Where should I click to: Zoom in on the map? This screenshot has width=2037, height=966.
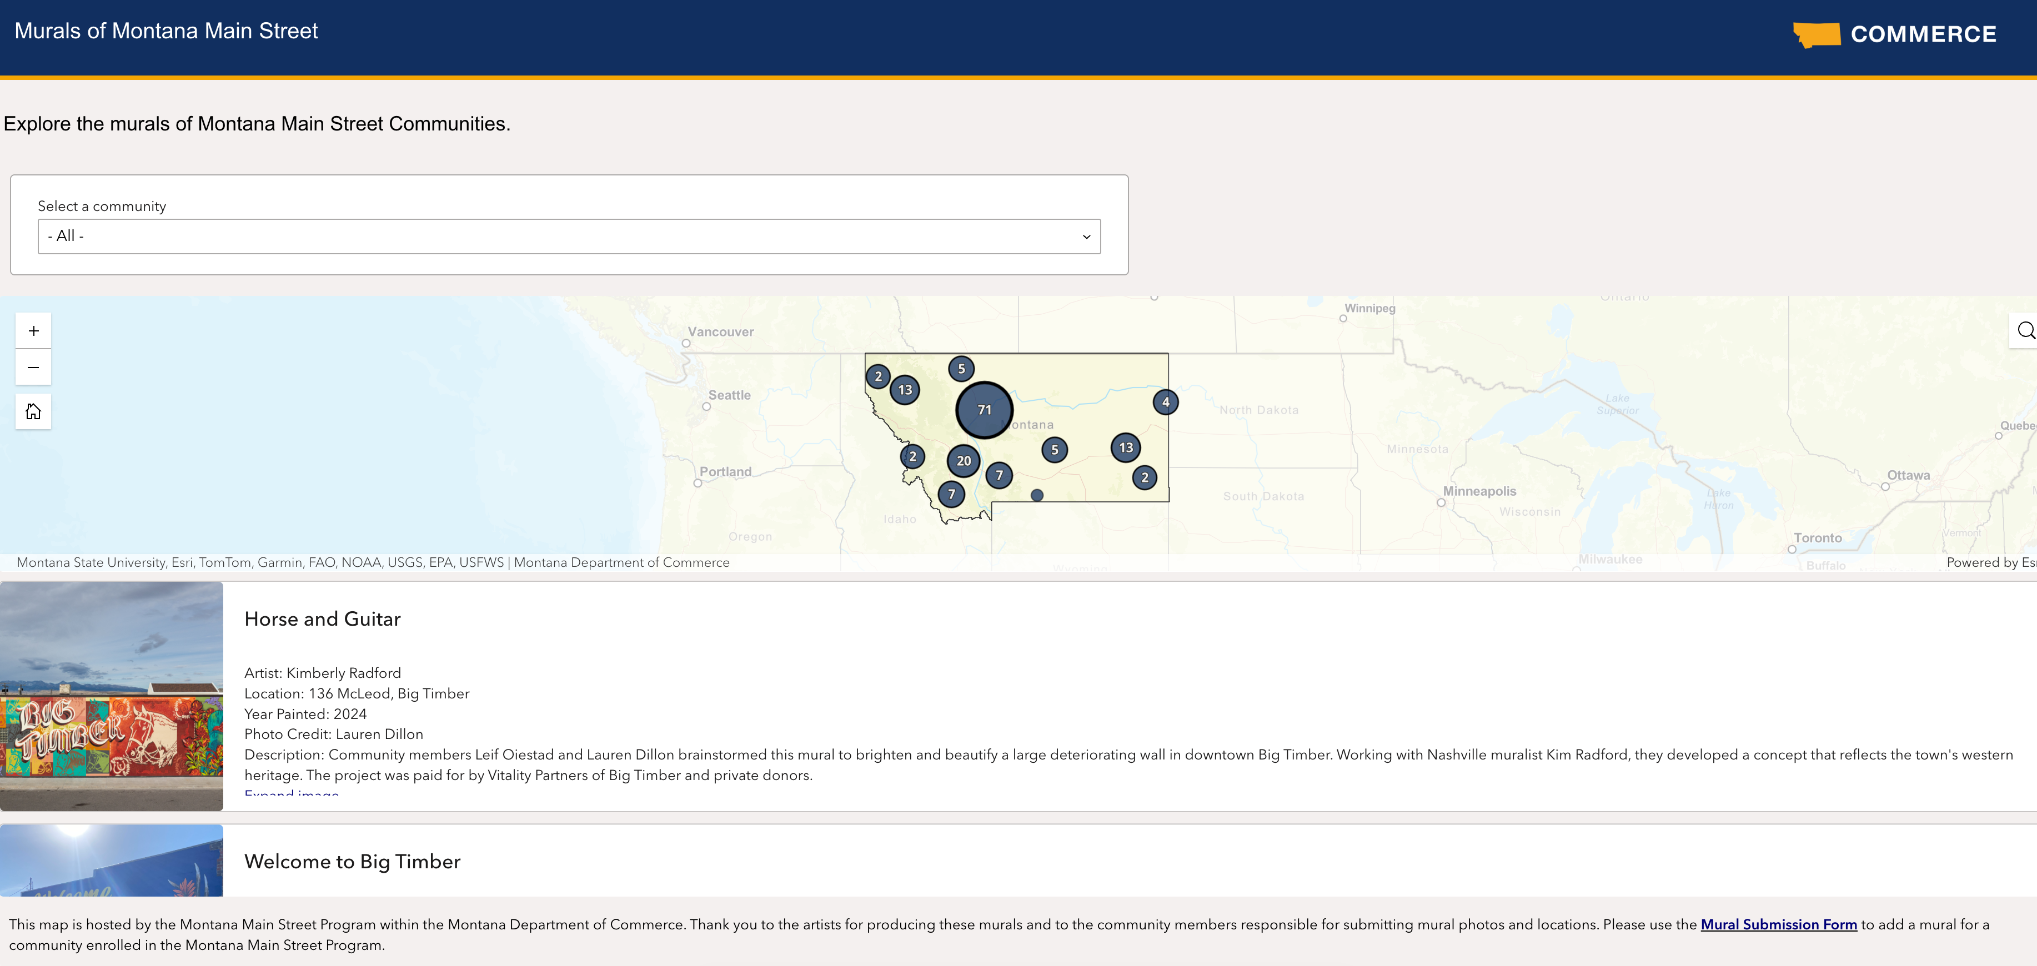click(x=33, y=331)
